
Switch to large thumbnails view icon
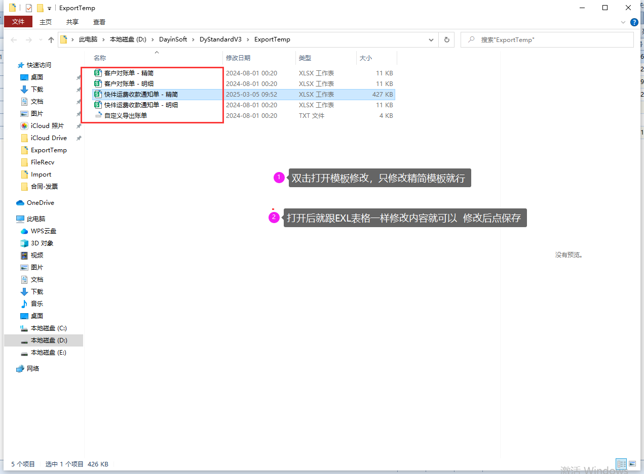click(x=632, y=463)
